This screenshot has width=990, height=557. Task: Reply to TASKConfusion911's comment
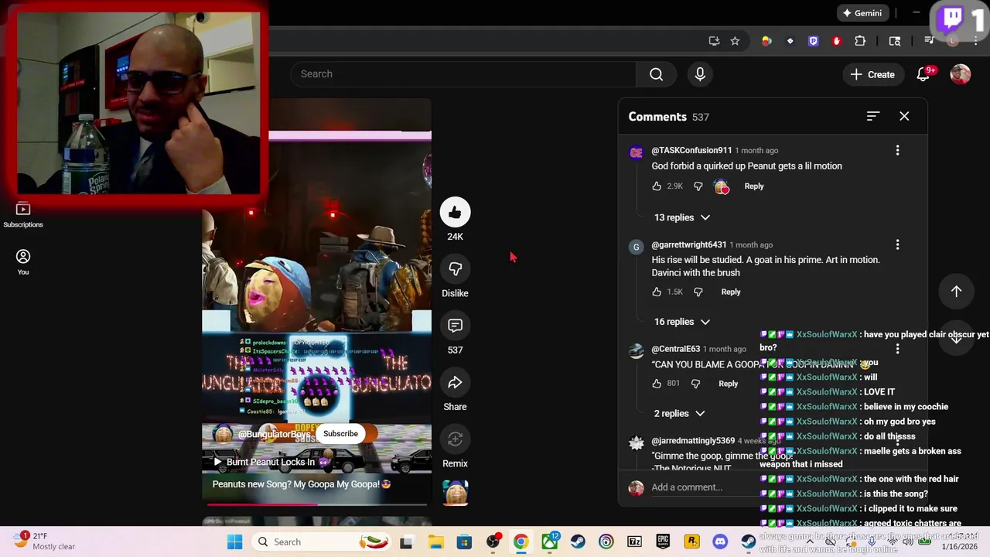point(754,186)
